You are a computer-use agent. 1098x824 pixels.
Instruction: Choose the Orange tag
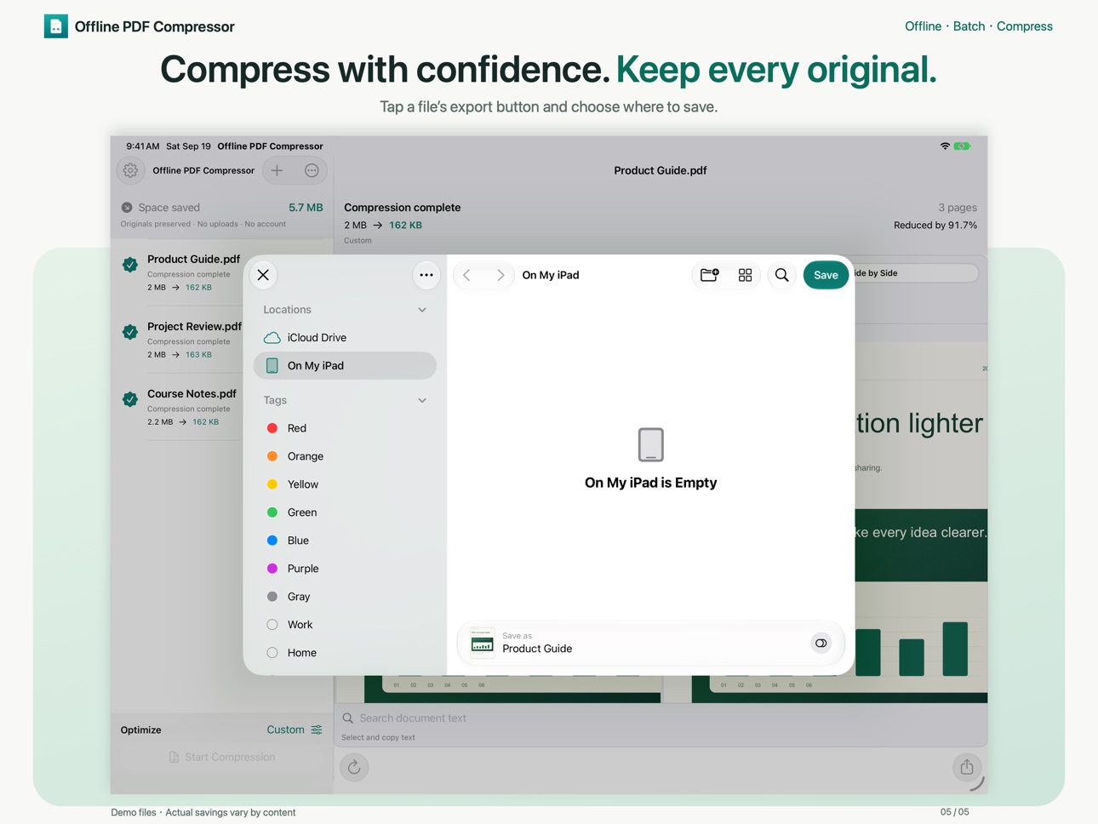pyautogui.click(x=345, y=456)
